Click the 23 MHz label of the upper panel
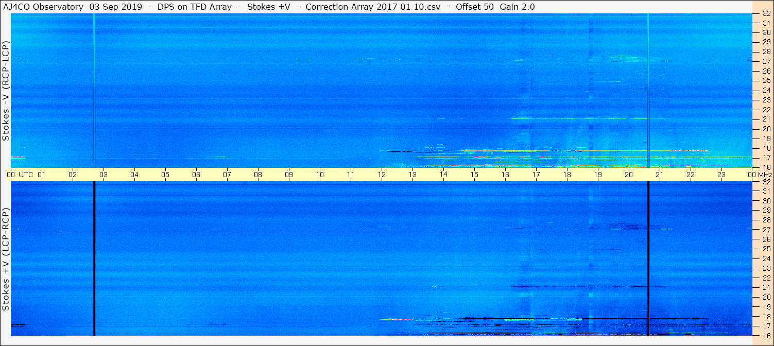Screen dimensions: 774x346 766,100
